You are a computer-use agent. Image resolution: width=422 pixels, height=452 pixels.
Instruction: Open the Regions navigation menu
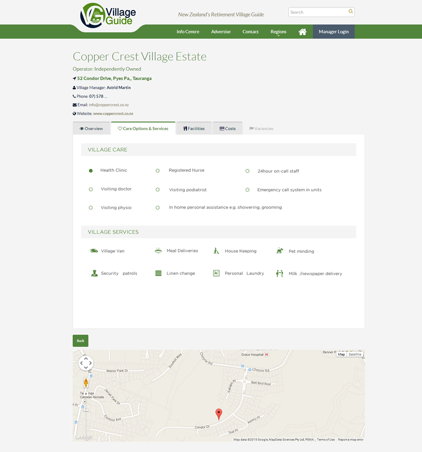click(278, 31)
